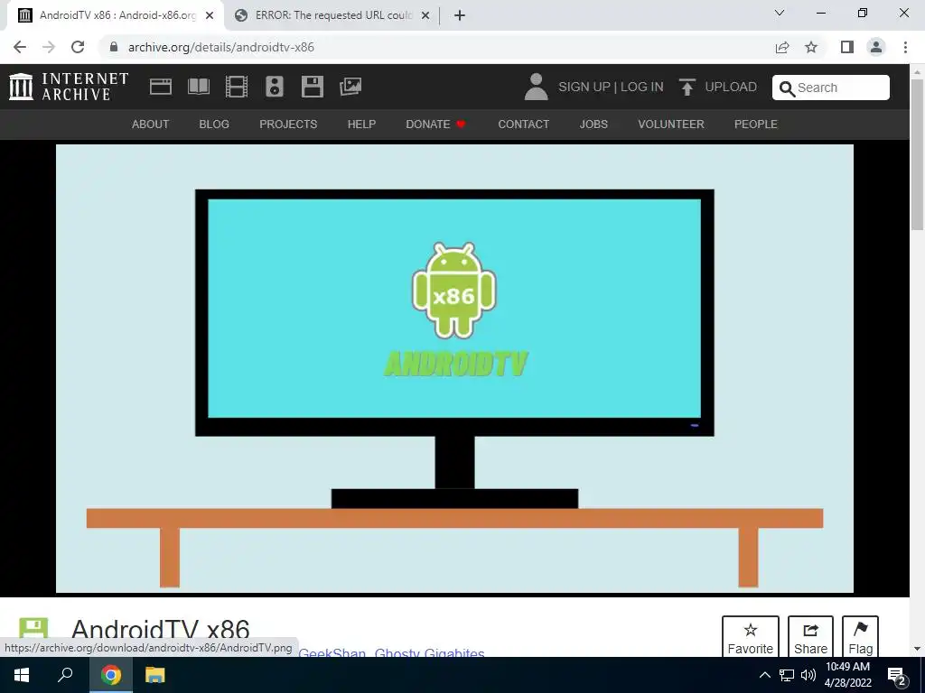
Task: Go forward in browser history
Action: (49, 47)
